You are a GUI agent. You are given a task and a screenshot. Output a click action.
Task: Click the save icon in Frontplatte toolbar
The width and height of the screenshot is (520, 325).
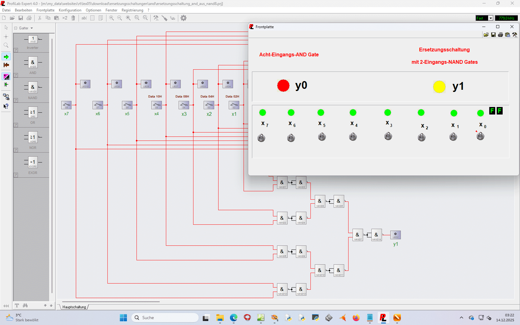[493, 35]
